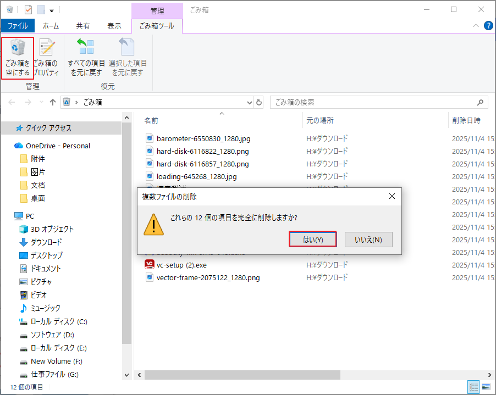
Task: Select クイック アクセス in navigation pane
Action: (48, 128)
